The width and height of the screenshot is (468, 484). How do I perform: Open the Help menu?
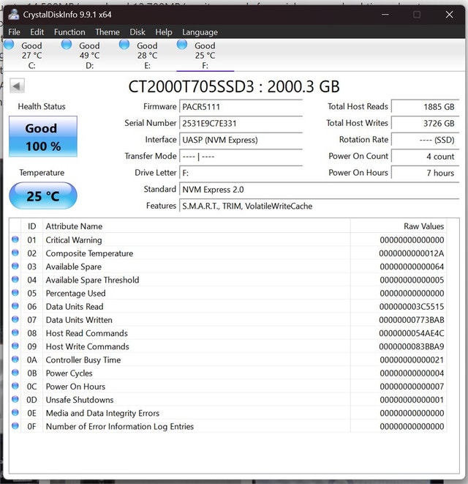click(163, 32)
